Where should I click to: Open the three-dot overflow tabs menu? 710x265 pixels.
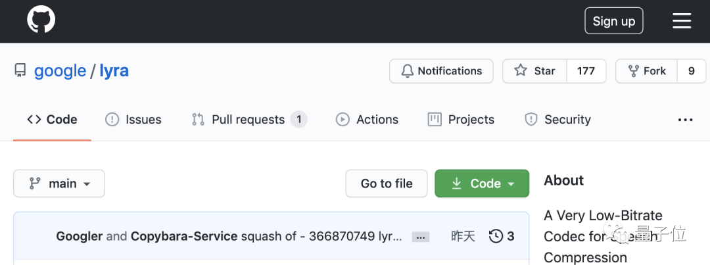(685, 120)
